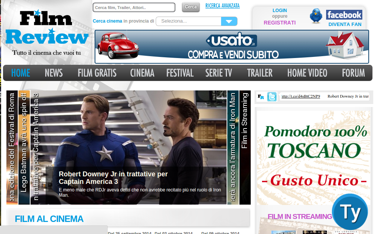Open the TRAILER menu item

[x=260, y=73]
